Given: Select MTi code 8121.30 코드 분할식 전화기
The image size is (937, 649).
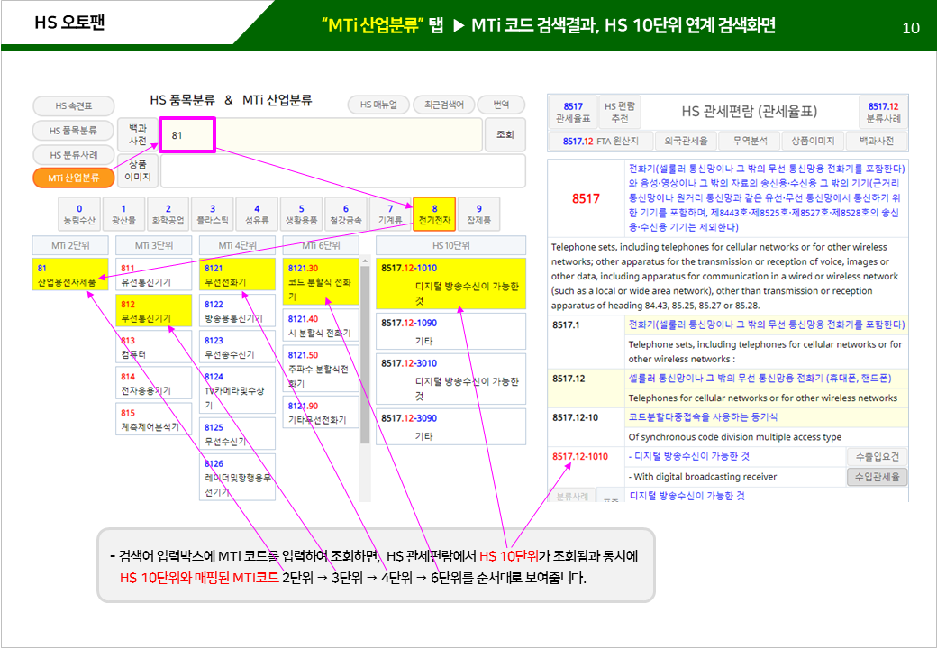Looking at the screenshot, I should [x=321, y=281].
